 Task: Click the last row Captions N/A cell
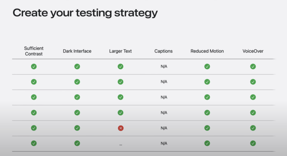point(164,144)
